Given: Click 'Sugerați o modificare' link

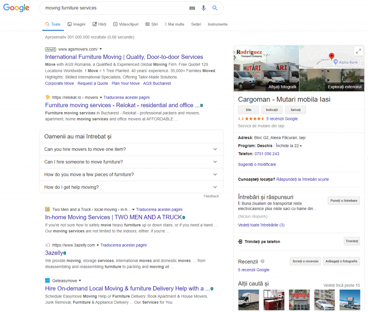Looking at the screenshot, I should click(x=257, y=164).
